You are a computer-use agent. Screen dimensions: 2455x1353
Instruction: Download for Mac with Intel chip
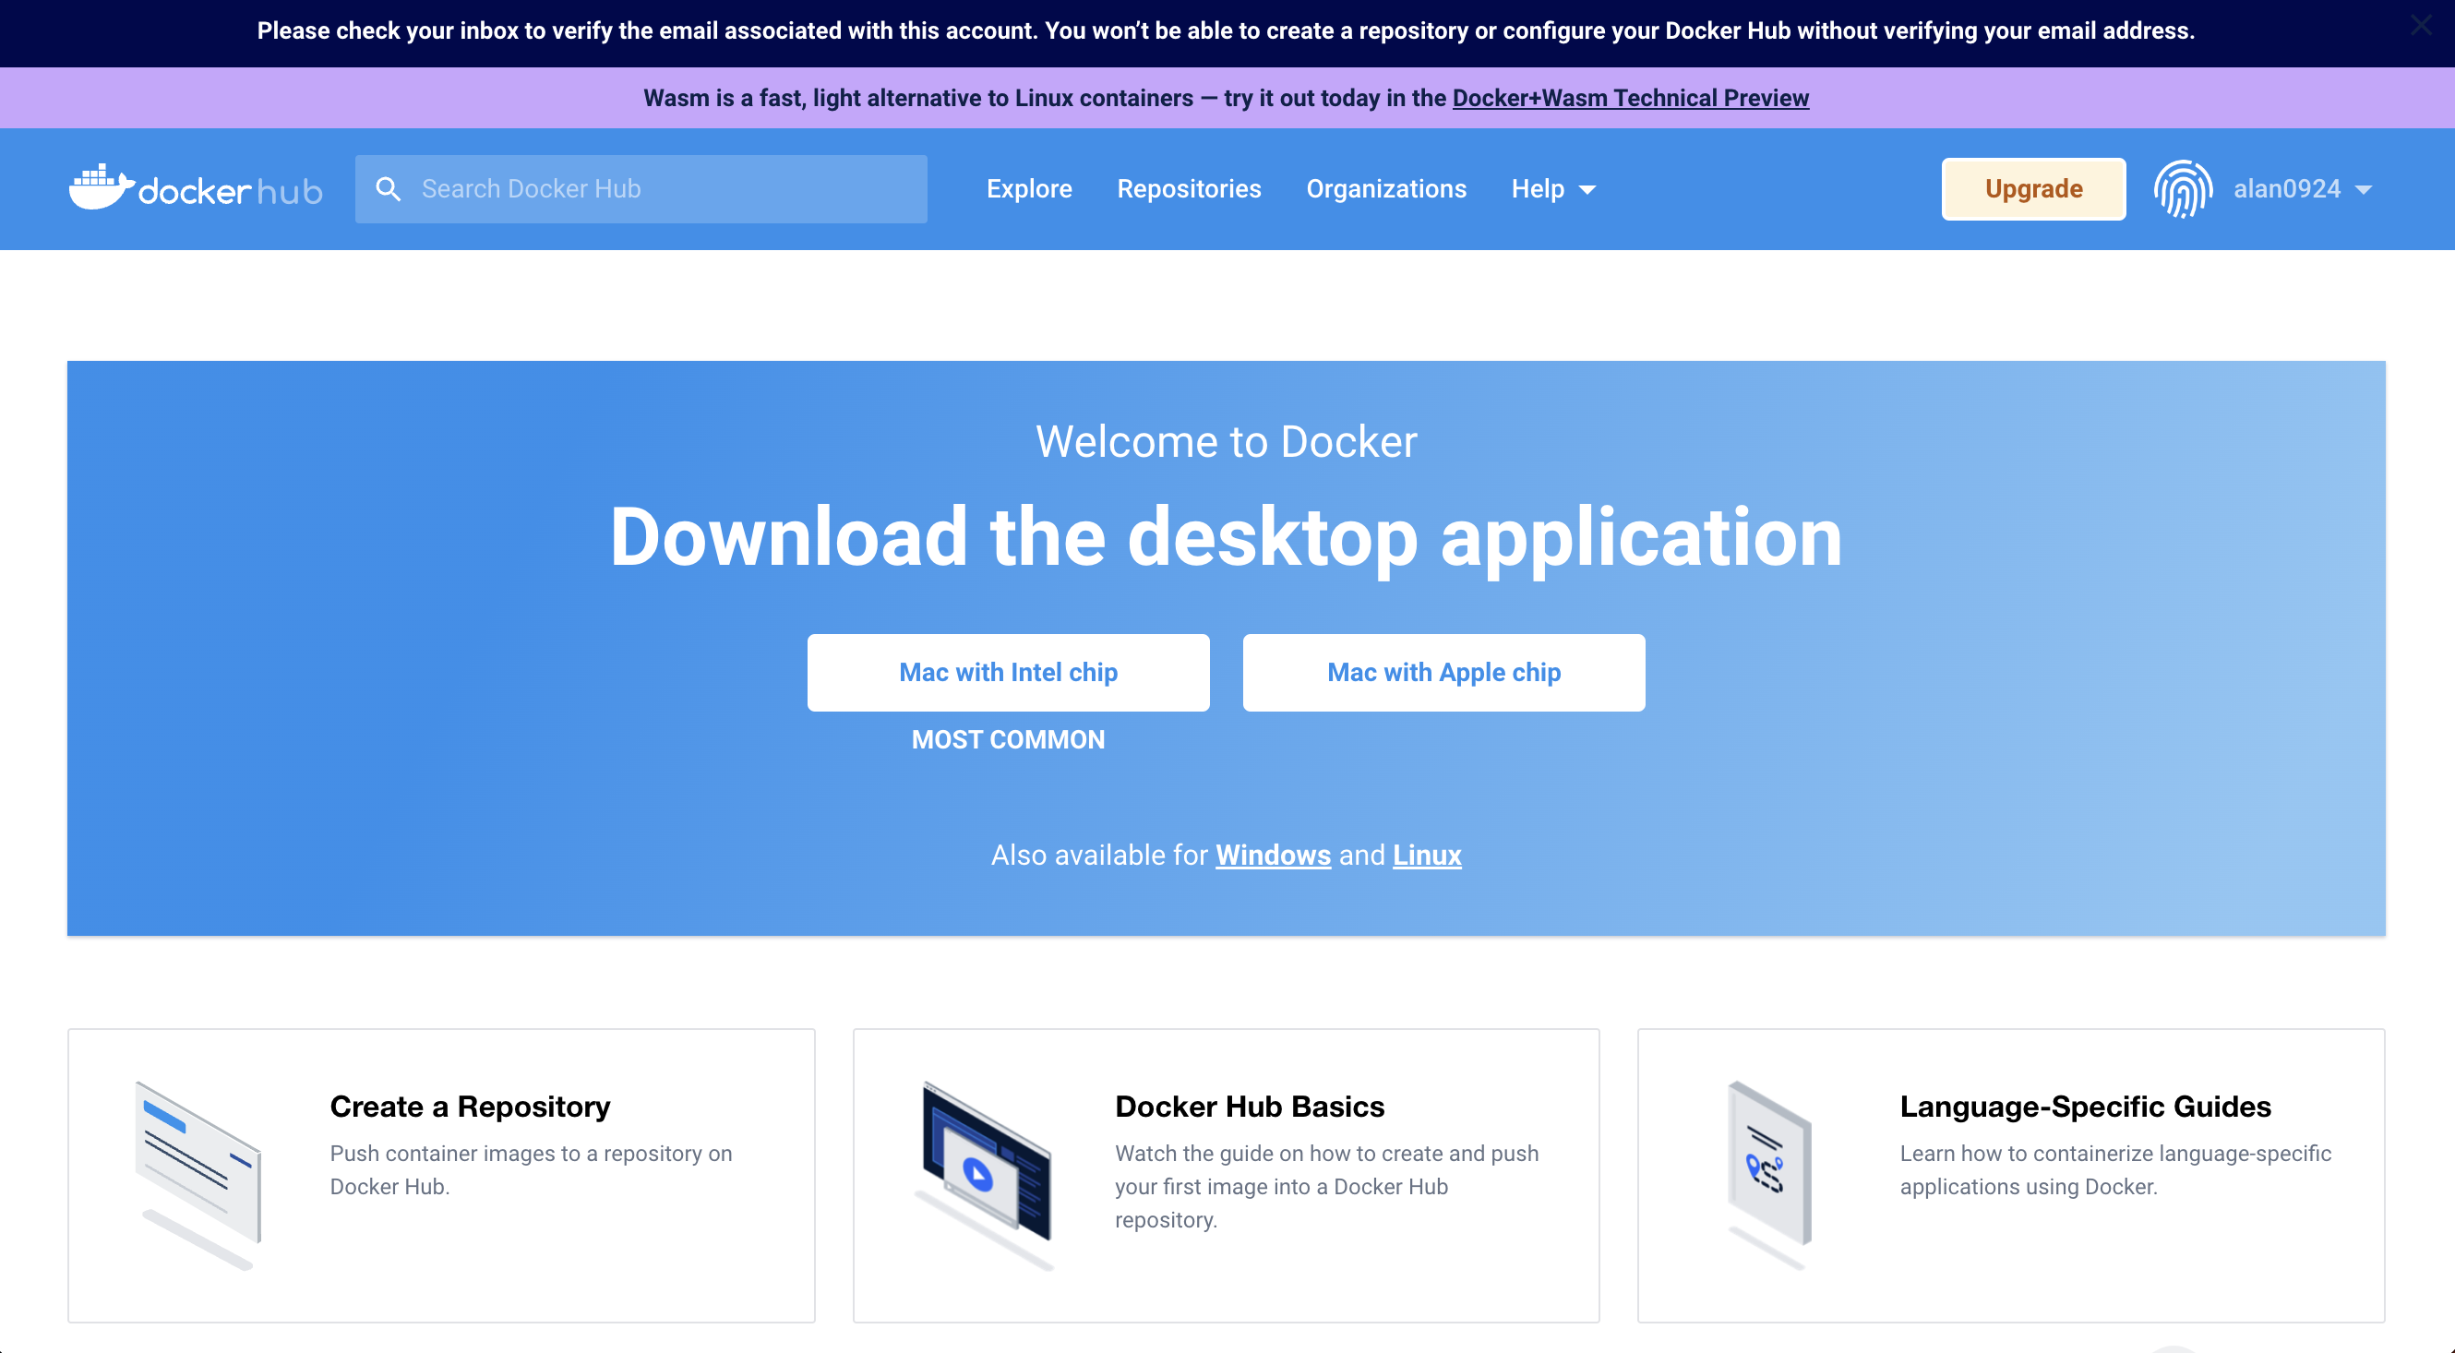[1008, 672]
